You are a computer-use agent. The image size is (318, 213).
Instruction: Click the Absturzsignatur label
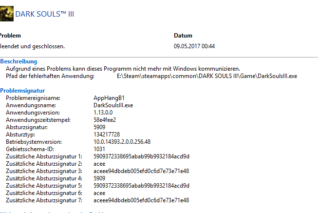pyautogui.click(x=27, y=127)
